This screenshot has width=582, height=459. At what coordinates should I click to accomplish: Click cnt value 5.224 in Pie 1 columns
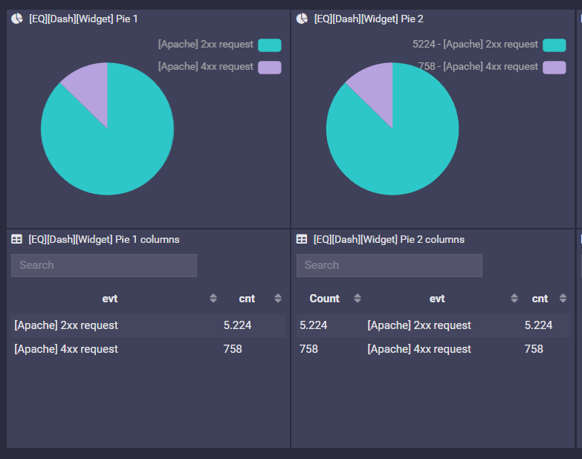(238, 325)
